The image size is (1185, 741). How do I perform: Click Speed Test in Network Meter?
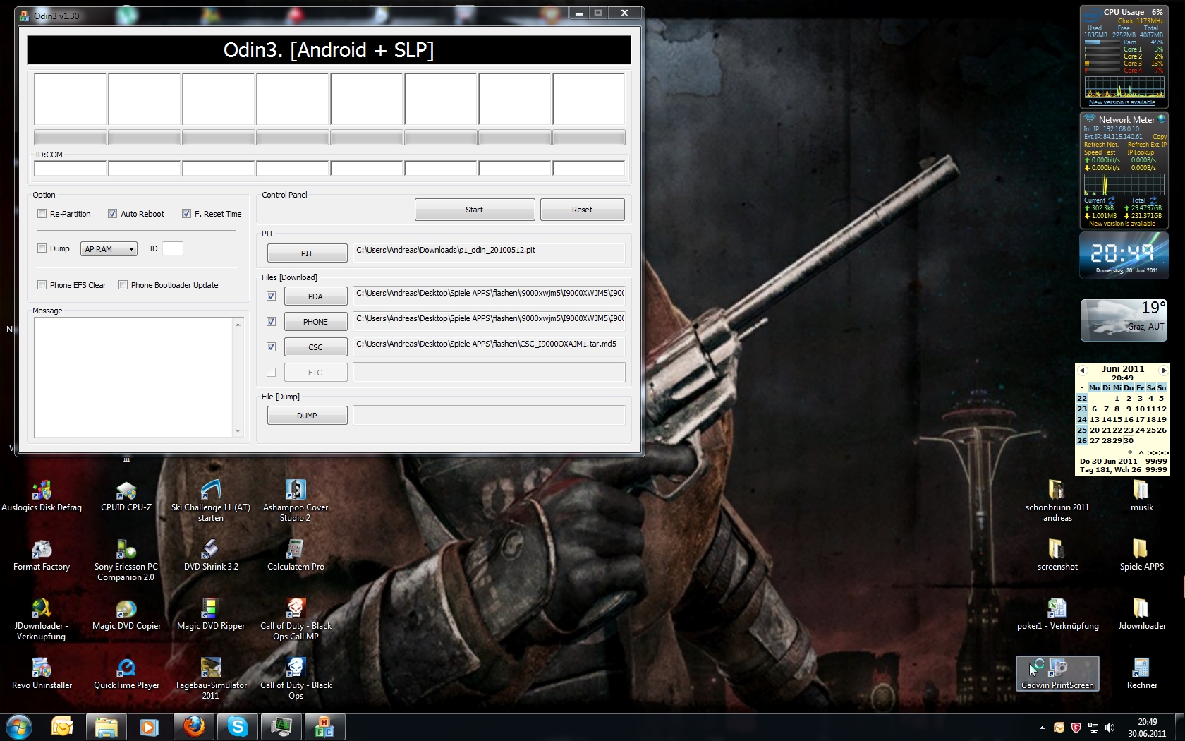1100,152
